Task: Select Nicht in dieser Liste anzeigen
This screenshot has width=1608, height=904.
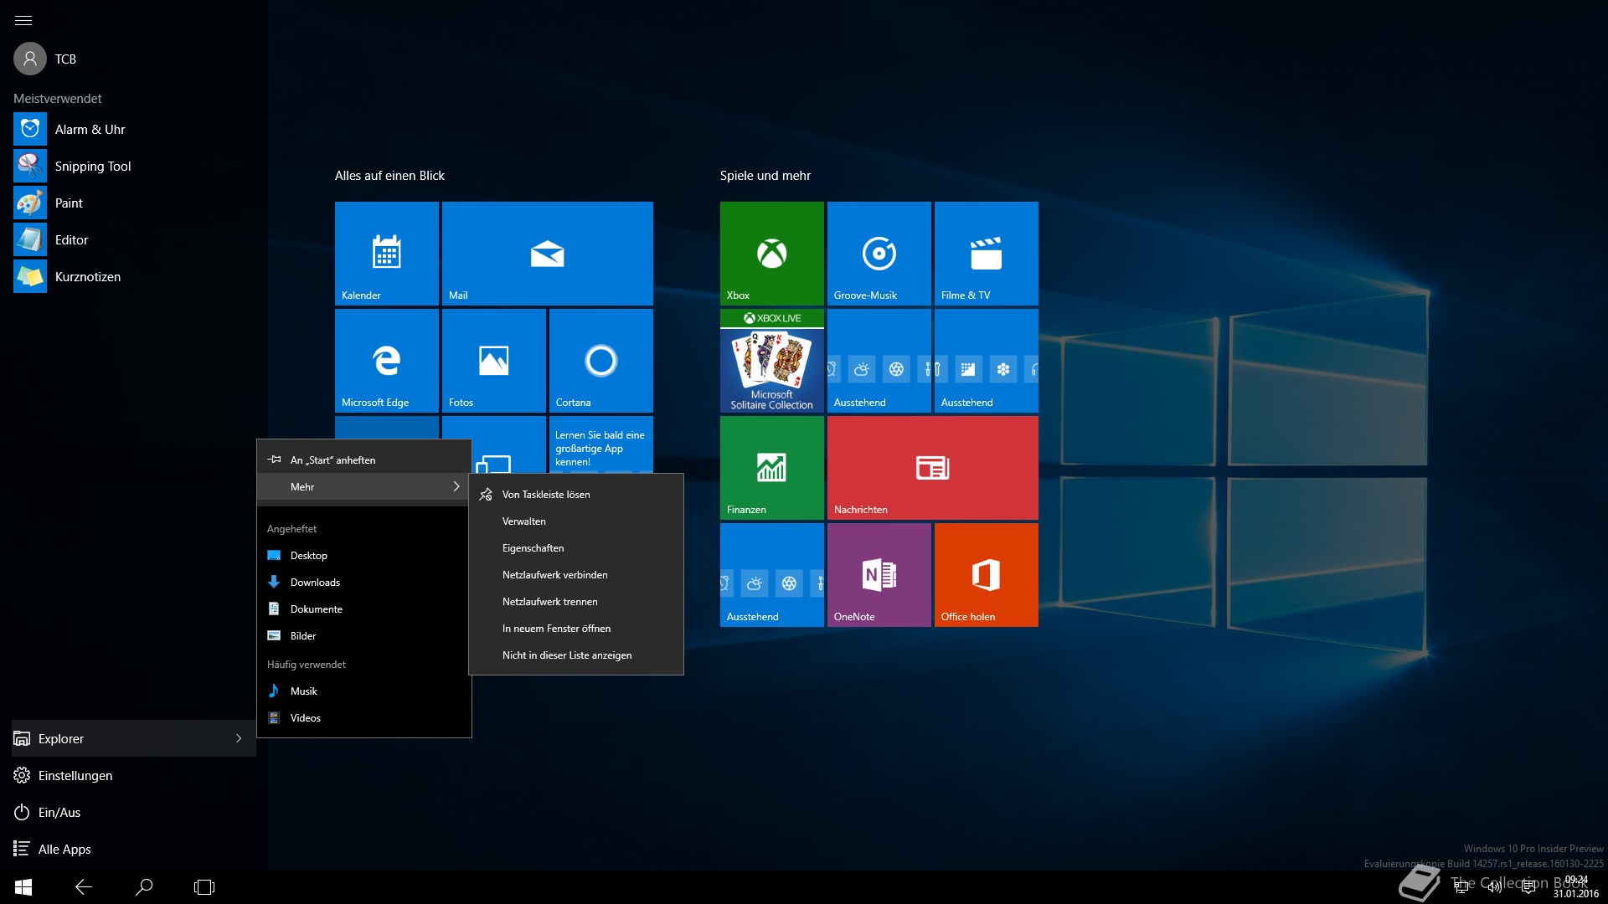Action: [x=576, y=655]
